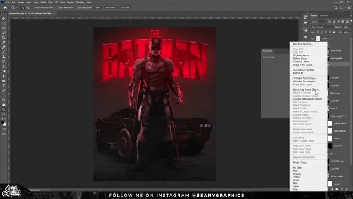Click the Layer 1 thumbnail
The image size is (353, 199).
(x=318, y=39)
